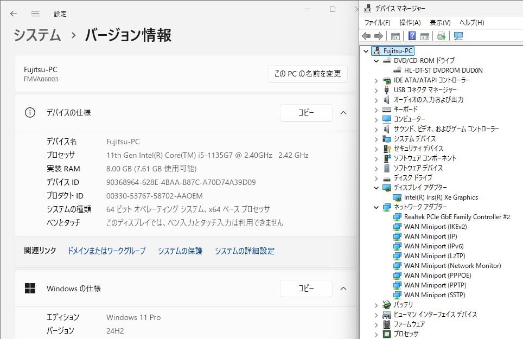This screenshot has width=523, height=339.
Task: Open ファイル(F) menu
Action: (x=377, y=23)
